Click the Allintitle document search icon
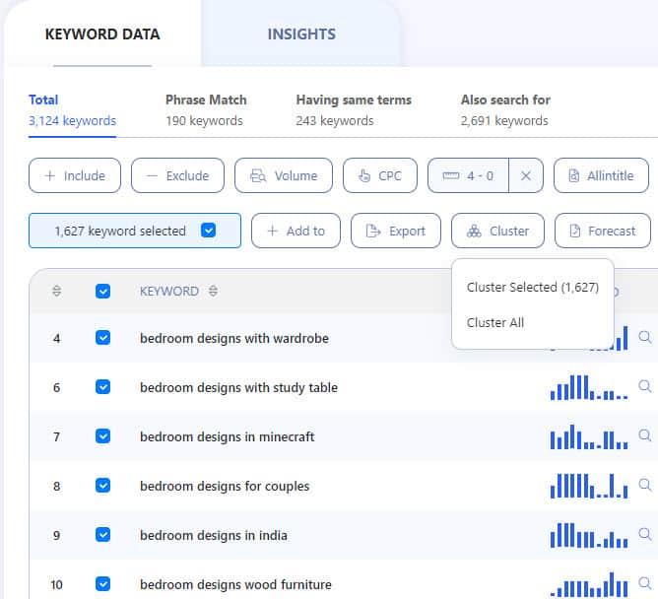 [x=573, y=175]
